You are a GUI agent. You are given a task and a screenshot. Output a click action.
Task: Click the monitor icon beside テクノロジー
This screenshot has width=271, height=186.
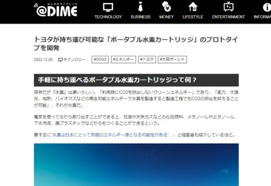point(60,60)
